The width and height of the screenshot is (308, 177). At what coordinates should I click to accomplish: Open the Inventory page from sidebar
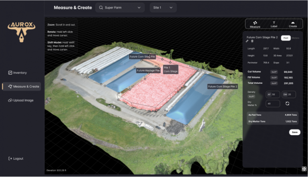tap(18, 73)
